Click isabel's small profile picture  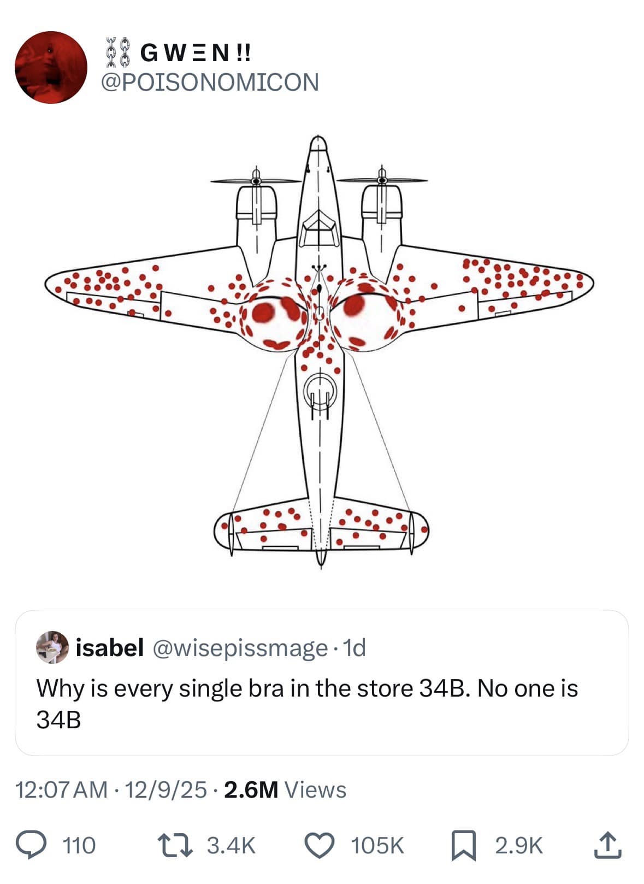tap(52, 647)
